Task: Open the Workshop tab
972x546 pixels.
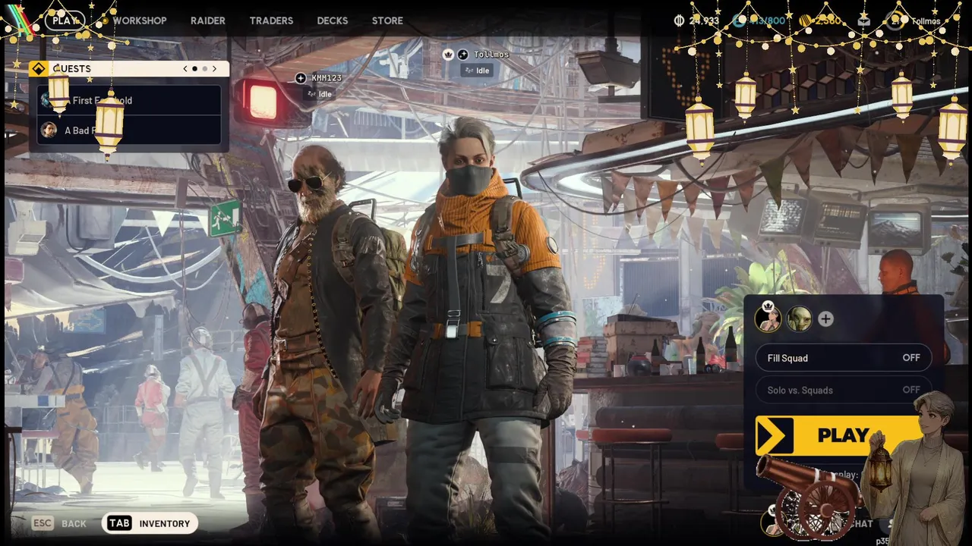Action: (x=140, y=20)
